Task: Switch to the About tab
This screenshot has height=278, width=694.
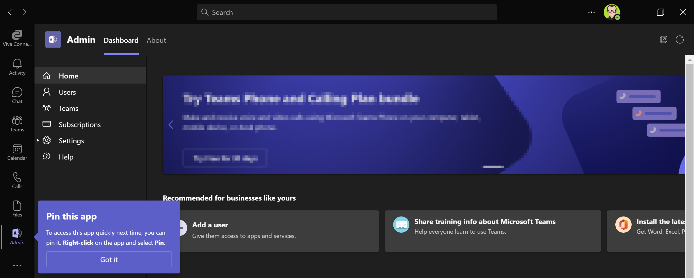Action: (x=156, y=40)
